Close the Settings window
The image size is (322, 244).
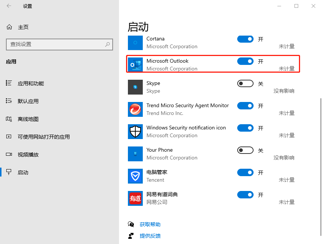[313, 6]
